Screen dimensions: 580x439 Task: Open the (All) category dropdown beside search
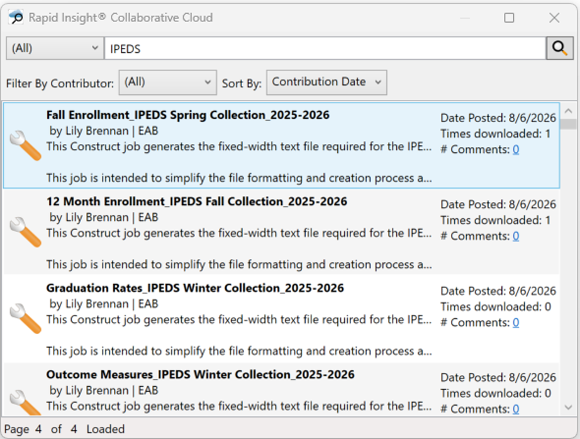click(55, 48)
